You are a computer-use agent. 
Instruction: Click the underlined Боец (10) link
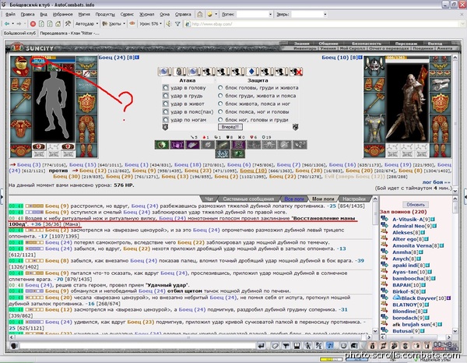pos(253,171)
